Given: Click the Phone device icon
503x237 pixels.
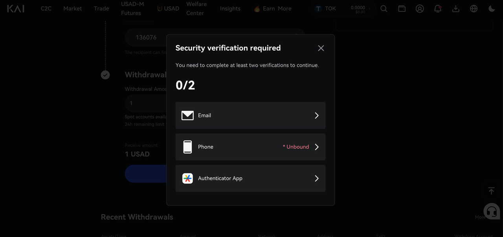Looking at the screenshot, I should (x=187, y=147).
